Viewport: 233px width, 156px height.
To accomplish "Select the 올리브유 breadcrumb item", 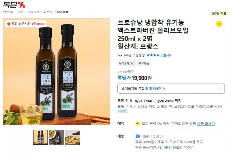I will tap(62, 11).
